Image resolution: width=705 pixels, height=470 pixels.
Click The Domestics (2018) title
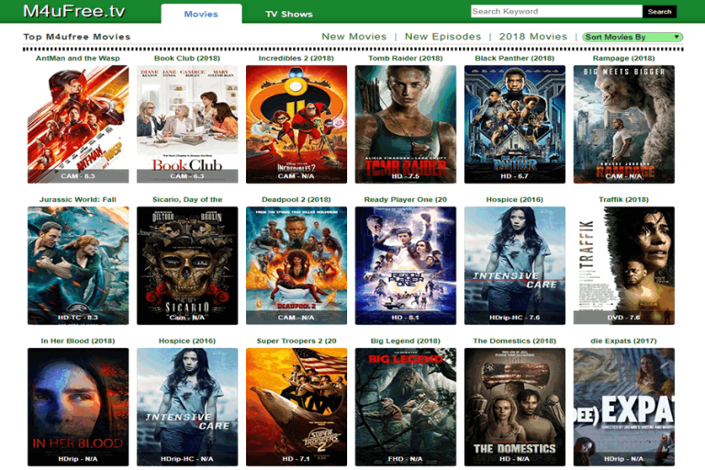coord(515,341)
